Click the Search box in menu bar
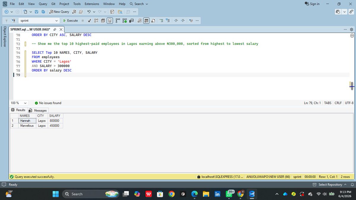 [139, 4]
